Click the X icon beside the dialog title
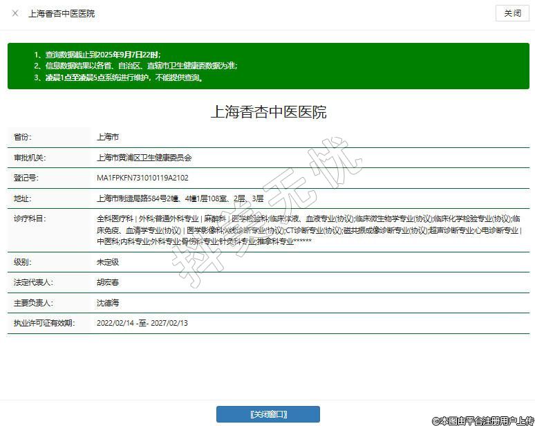This screenshot has width=535, height=426. pos(15,13)
